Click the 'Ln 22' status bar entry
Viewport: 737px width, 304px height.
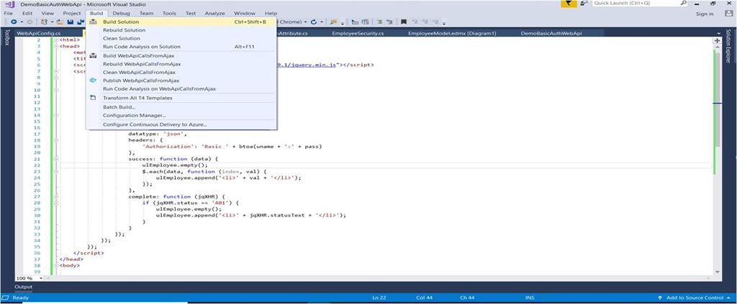click(x=379, y=298)
